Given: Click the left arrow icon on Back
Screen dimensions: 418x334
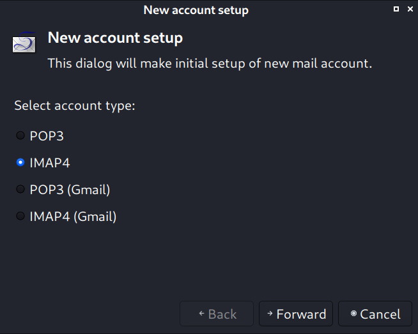Looking at the screenshot, I should point(201,314).
